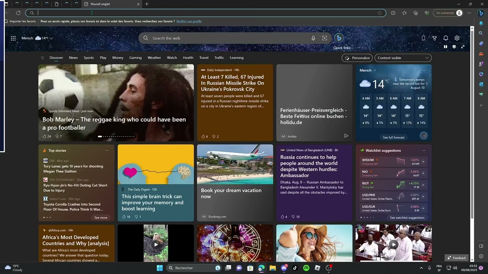Open the feed hamburger menu icon
The image size is (488, 274).
tap(42, 58)
